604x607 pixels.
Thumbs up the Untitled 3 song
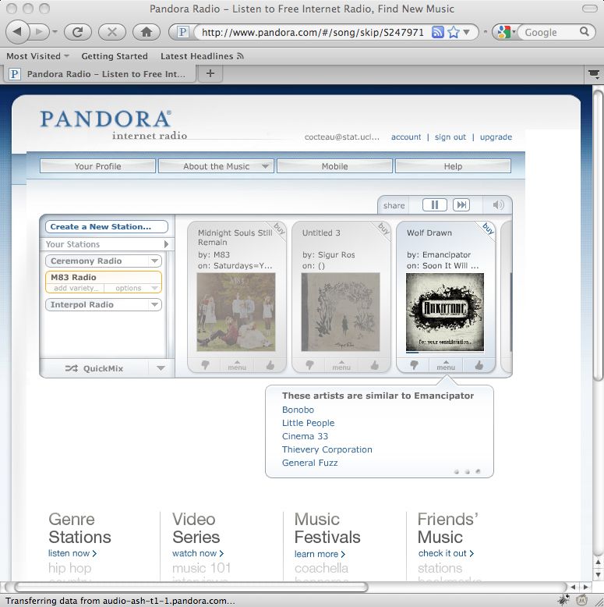click(x=375, y=365)
